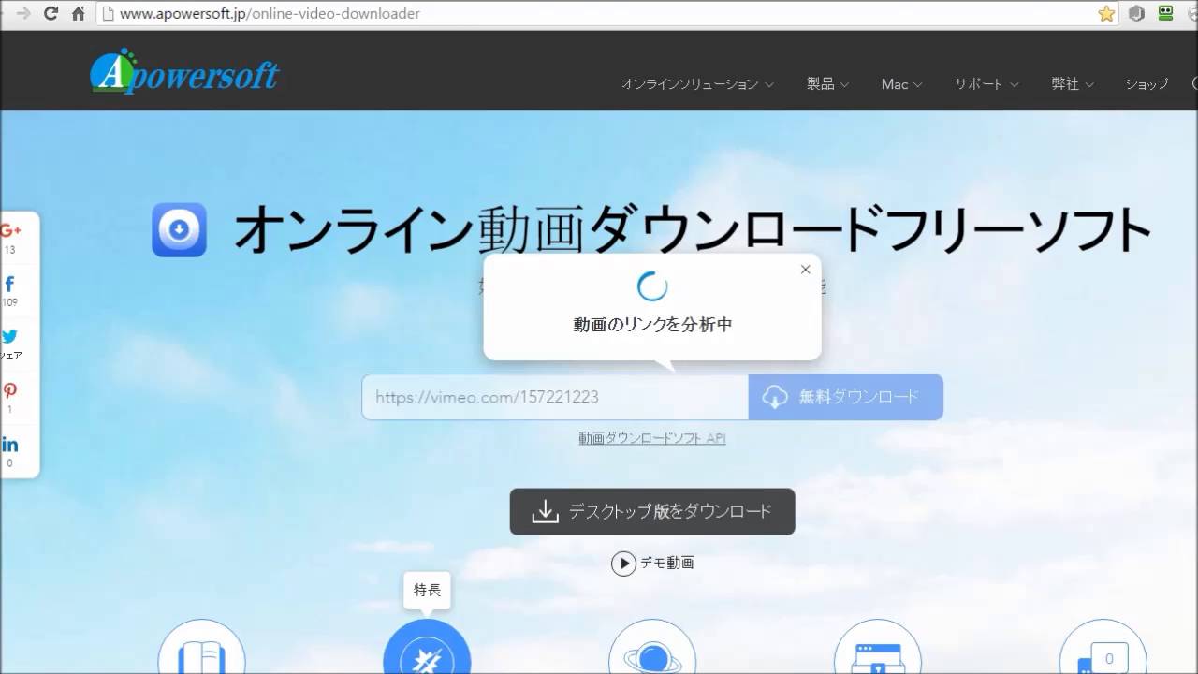Screen dimensions: 1198x674
Task: Click the browser address bar URL
Action: pos(270,14)
